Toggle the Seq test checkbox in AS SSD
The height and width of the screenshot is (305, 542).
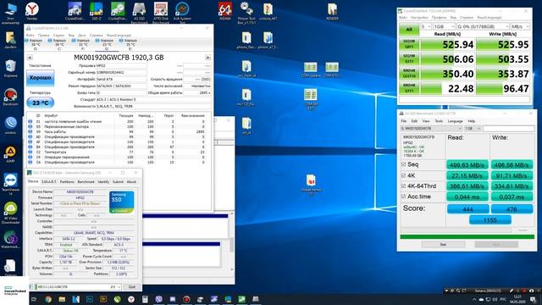pos(403,164)
